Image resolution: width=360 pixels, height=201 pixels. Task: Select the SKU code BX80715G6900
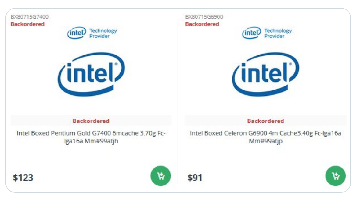click(x=204, y=17)
